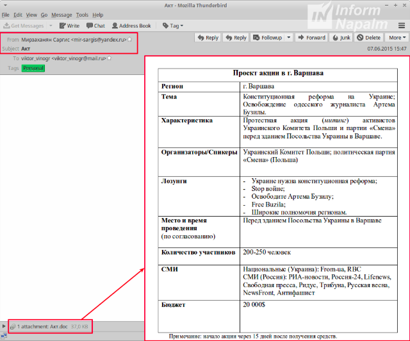This screenshot has height=341, width=410.
Task: Click the online status icon in status bar
Action: (x=4, y=337)
